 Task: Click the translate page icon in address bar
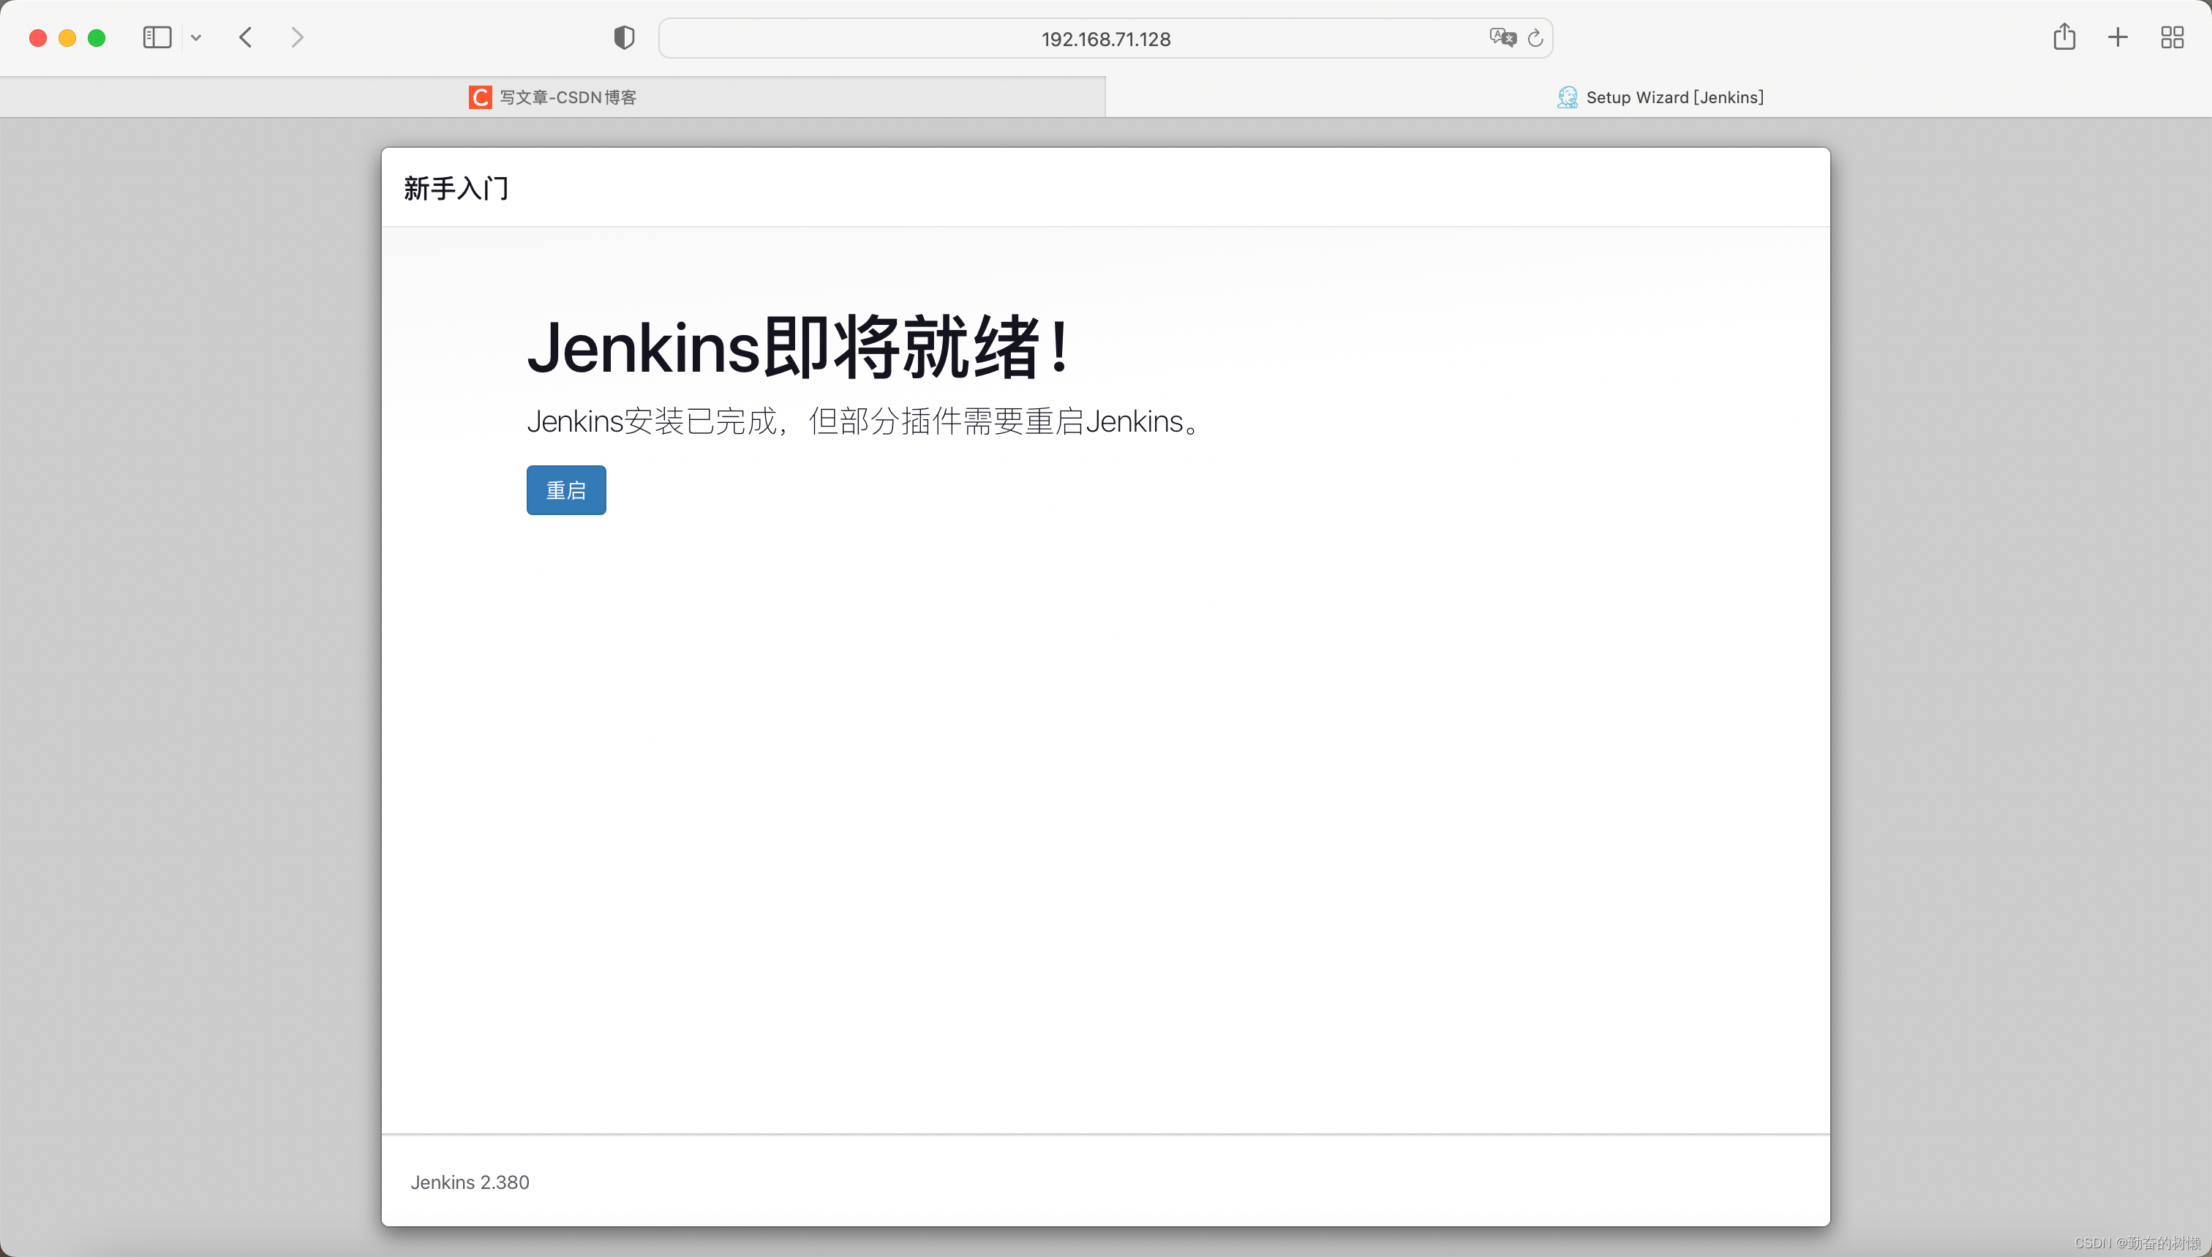[1502, 38]
